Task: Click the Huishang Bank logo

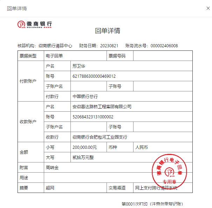Action: (35, 24)
